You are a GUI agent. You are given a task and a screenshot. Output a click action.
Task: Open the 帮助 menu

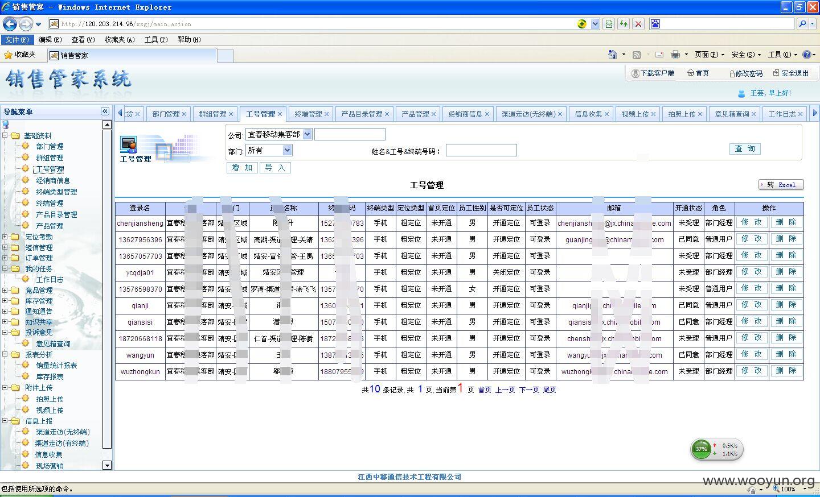click(188, 40)
